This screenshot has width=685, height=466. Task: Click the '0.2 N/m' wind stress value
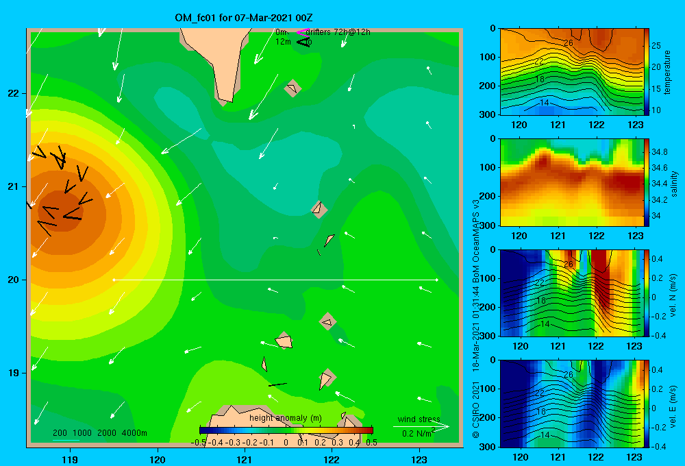[418, 433]
